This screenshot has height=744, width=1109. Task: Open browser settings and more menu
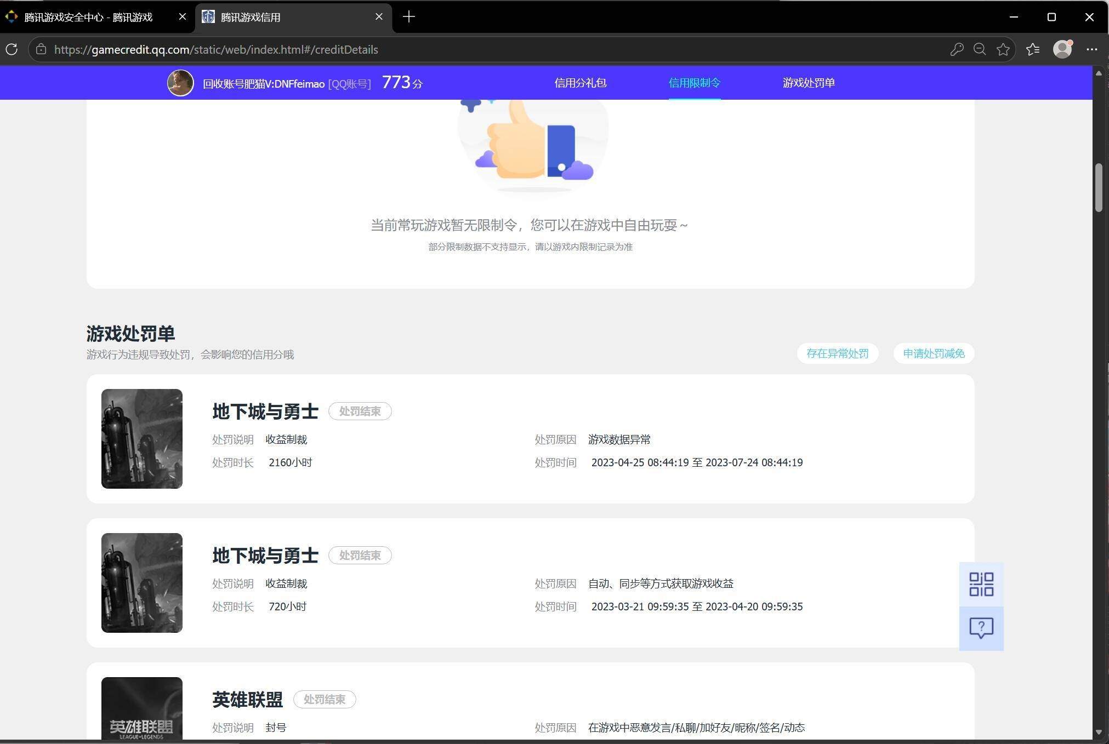pyautogui.click(x=1092, y=49)
